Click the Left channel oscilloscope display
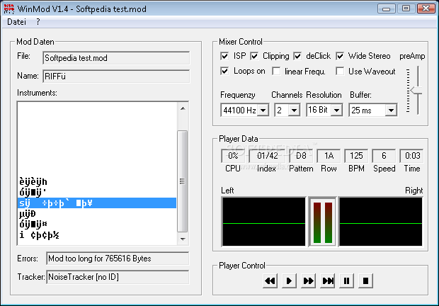This screenshot has height=306, width=439. tap(263, 222)
